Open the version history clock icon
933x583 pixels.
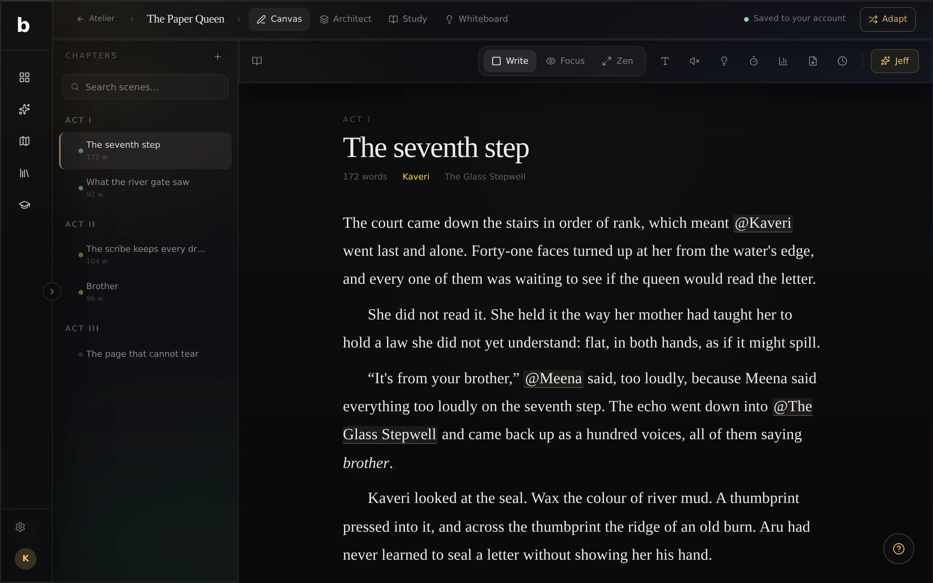pos(842,61)
